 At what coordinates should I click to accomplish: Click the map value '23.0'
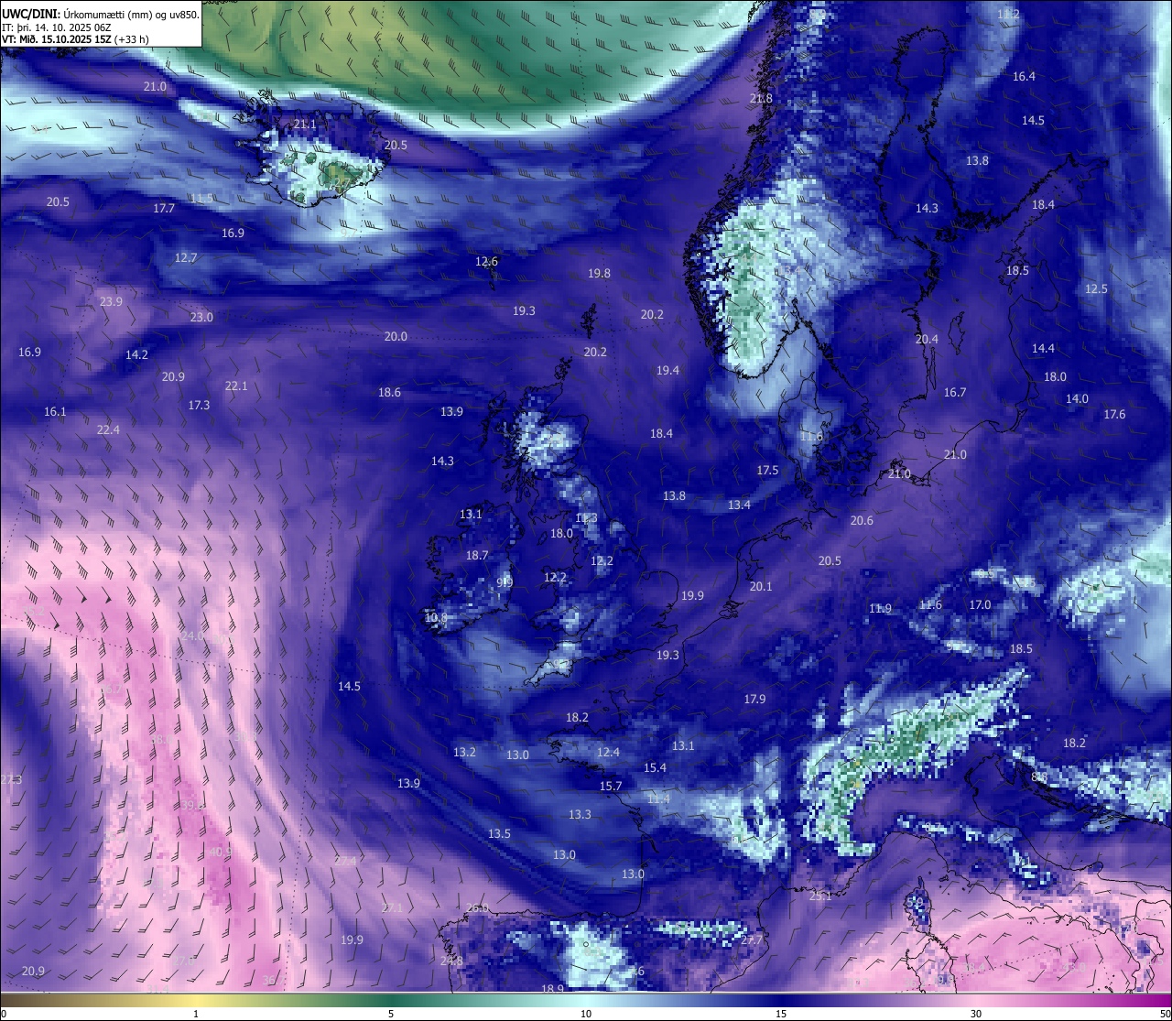coord(201,318)
